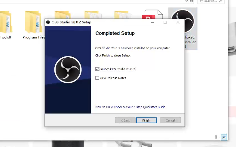Click the Explorer search box
This screenshot has width=236, height=147.
(211, 1)
